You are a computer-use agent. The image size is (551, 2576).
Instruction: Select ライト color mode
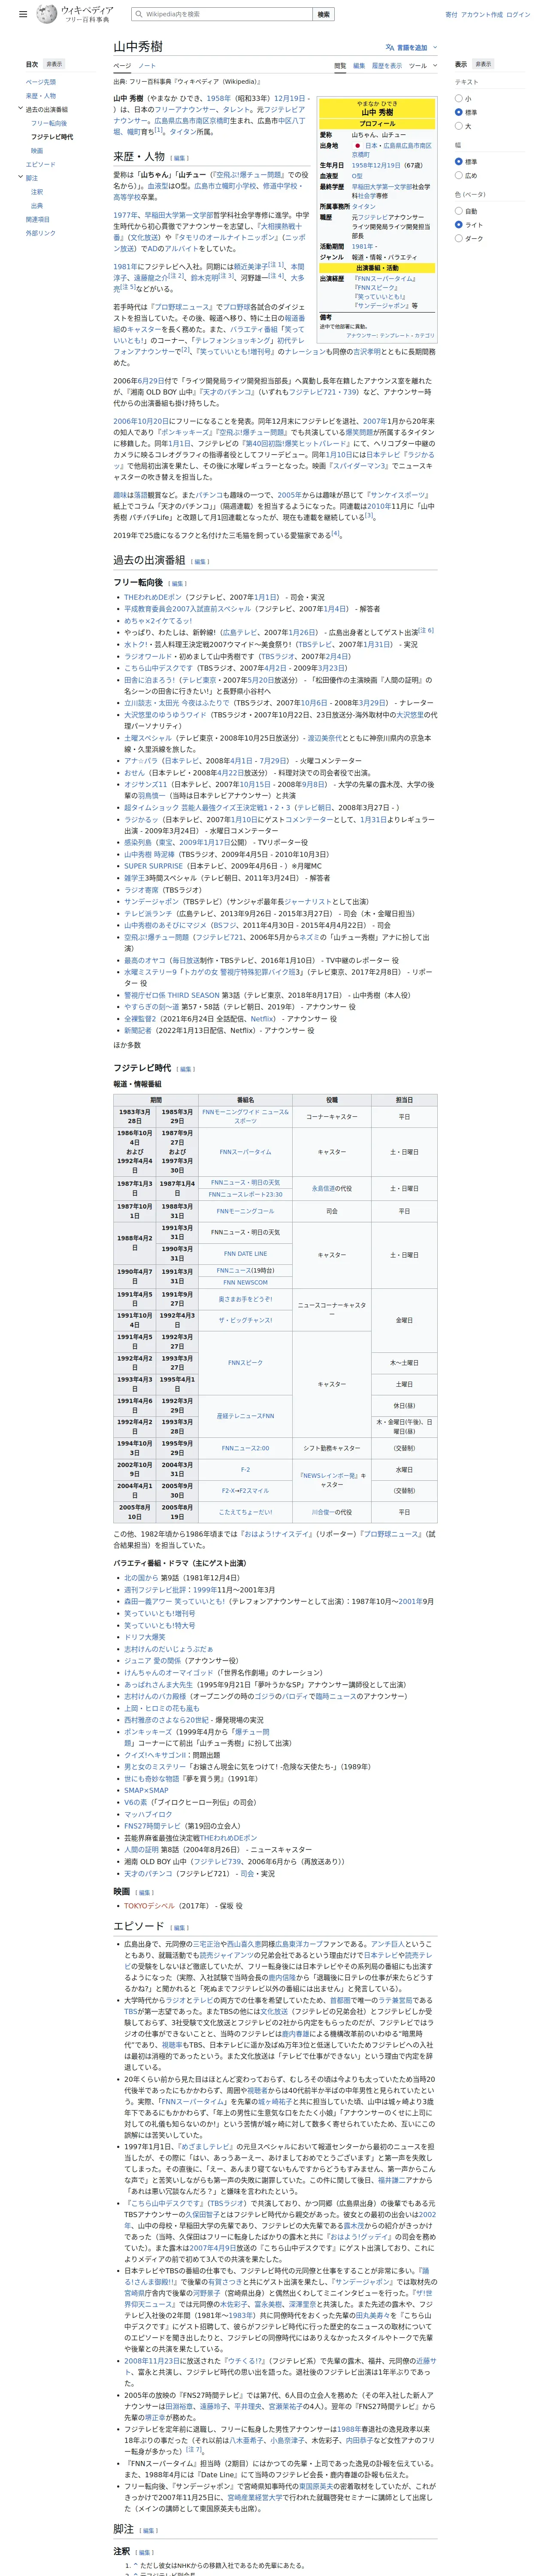[459, 225]
